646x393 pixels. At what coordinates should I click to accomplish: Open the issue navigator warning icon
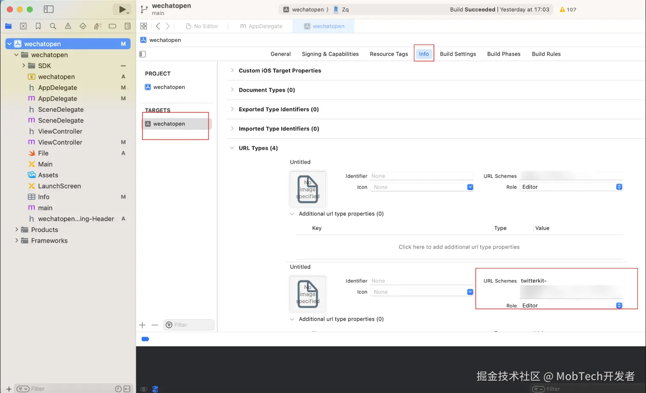pyautogui.click(x=68, y=26)
